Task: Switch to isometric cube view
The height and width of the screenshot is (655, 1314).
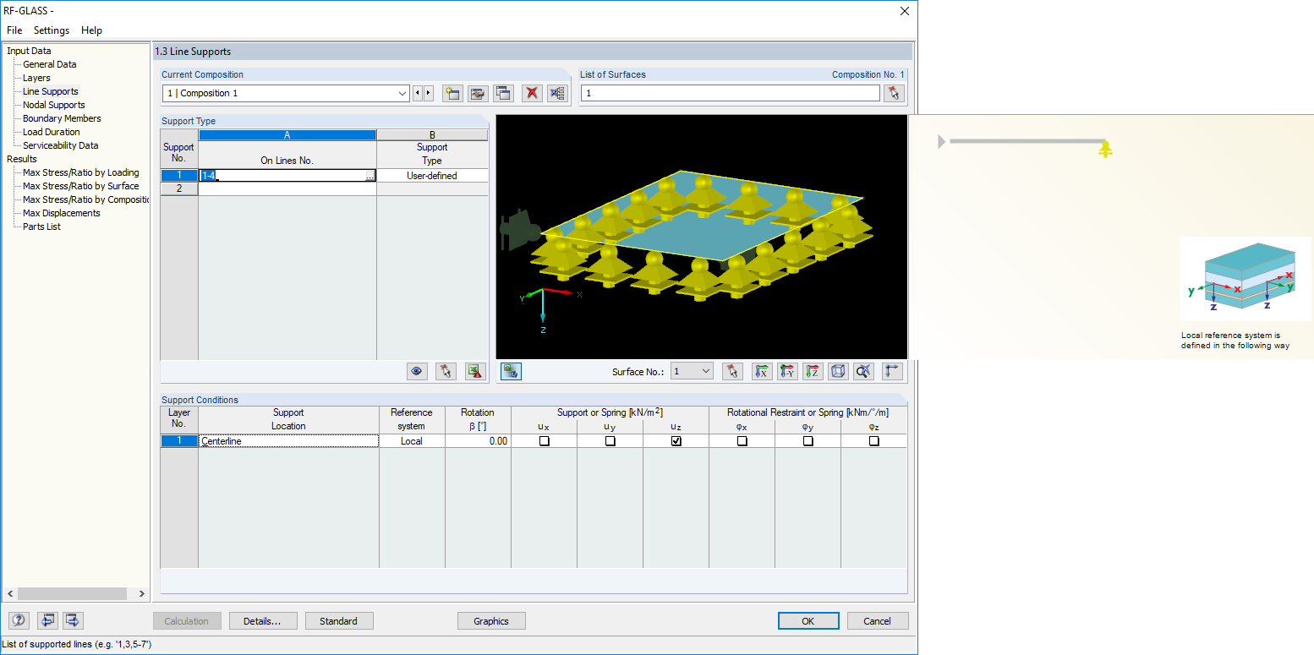Action: pos(838,371)
